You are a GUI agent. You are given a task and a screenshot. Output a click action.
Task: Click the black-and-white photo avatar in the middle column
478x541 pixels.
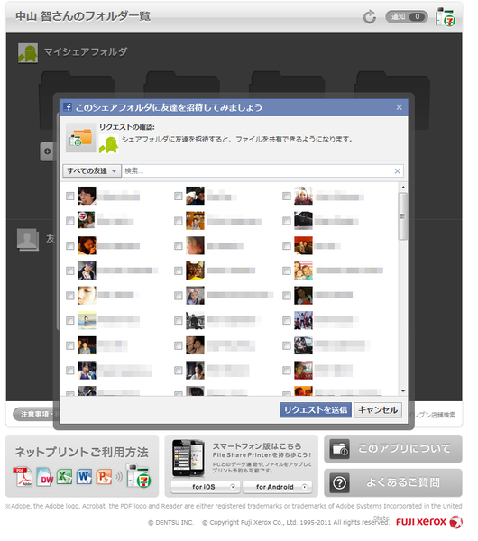[x=195, y=320]
